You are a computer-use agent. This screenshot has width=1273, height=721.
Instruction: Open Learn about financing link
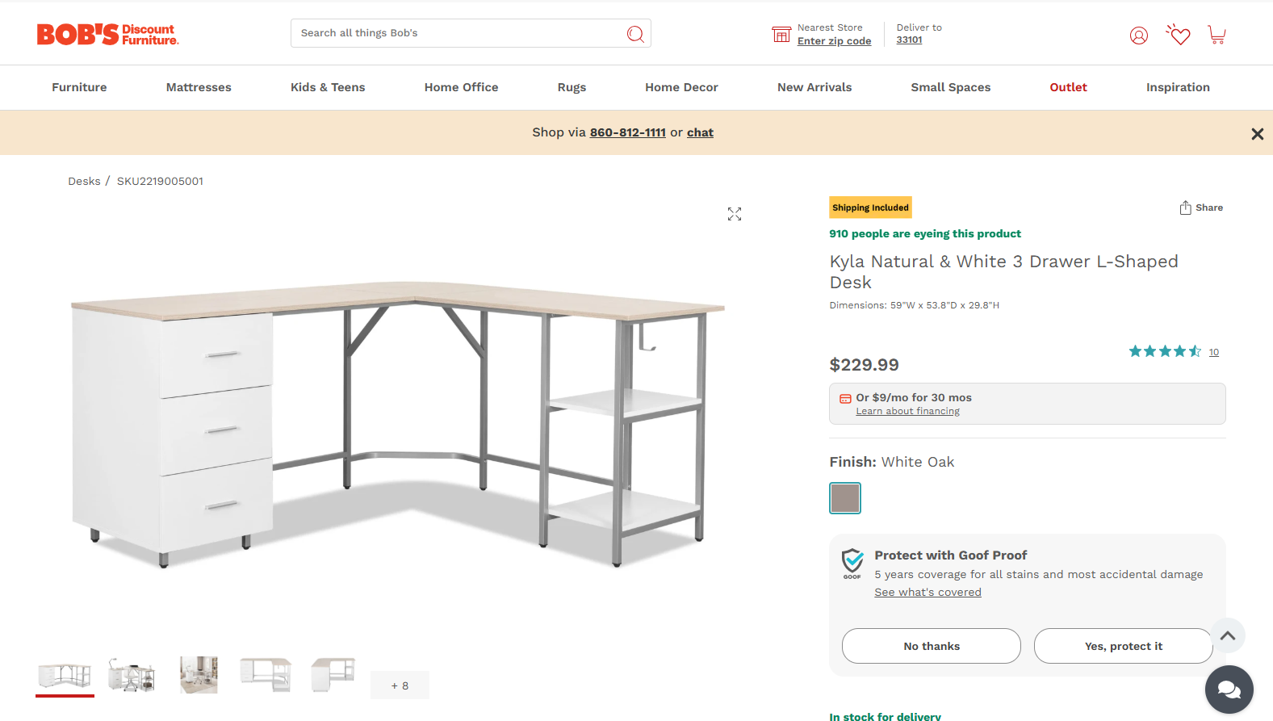click(907, 411)
